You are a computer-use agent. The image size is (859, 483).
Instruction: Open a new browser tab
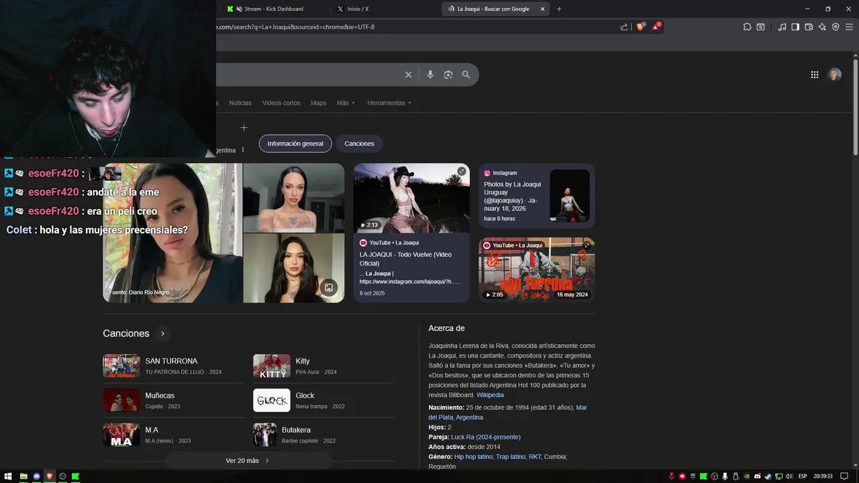click(559, 9)
